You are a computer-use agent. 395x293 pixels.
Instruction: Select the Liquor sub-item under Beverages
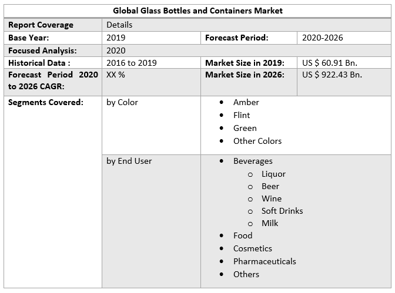pyautogui.click(x=273, y=174)
